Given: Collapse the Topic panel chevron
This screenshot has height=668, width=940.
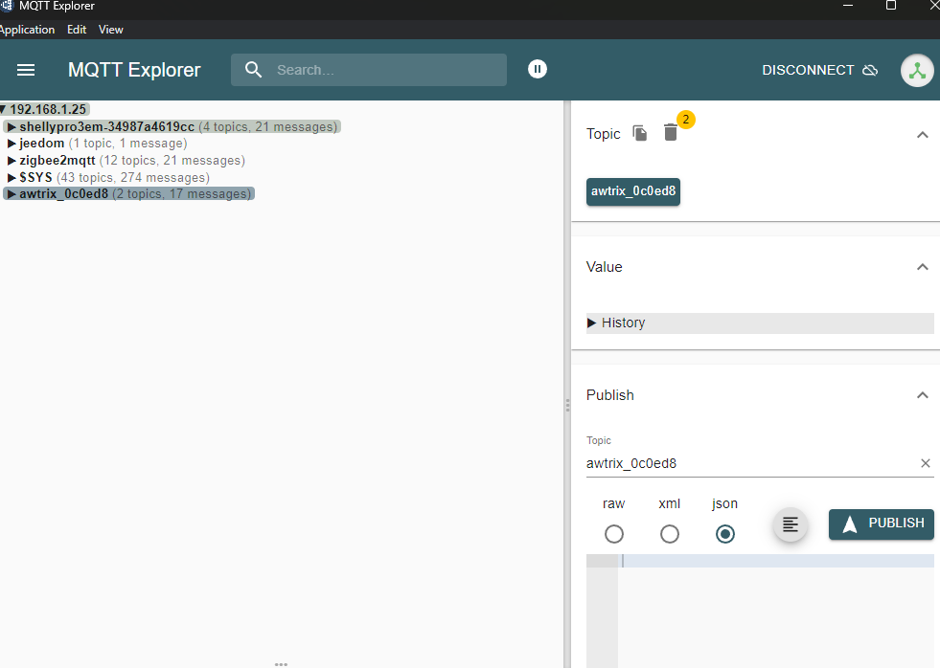Looking at the screenshot, I should pos(922,135).
